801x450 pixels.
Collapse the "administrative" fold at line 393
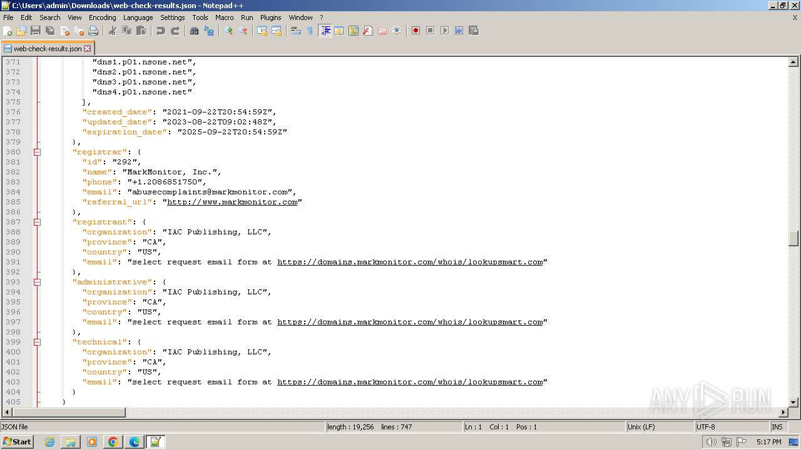pos(38,282)
